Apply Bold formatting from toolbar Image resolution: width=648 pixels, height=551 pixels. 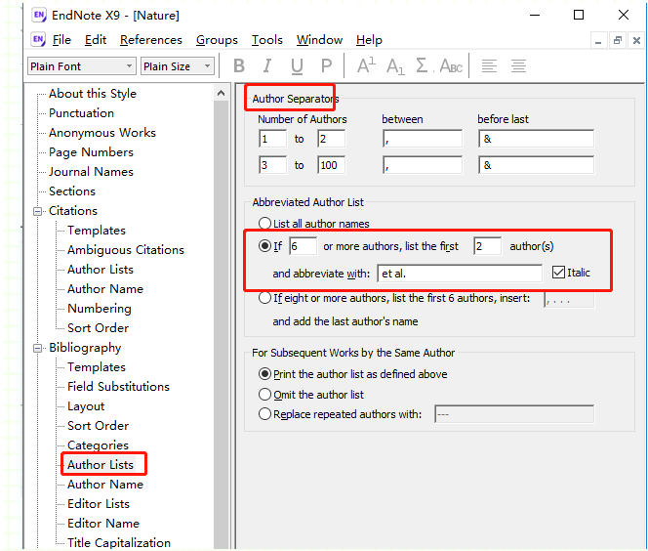point(239,65)
